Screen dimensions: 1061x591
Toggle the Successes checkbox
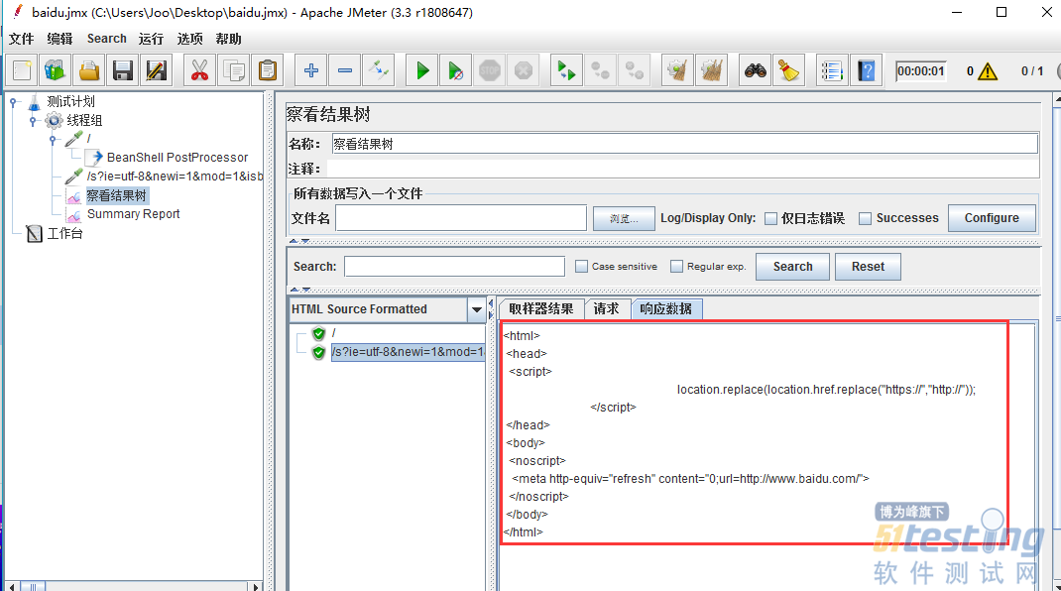point(865,218)
